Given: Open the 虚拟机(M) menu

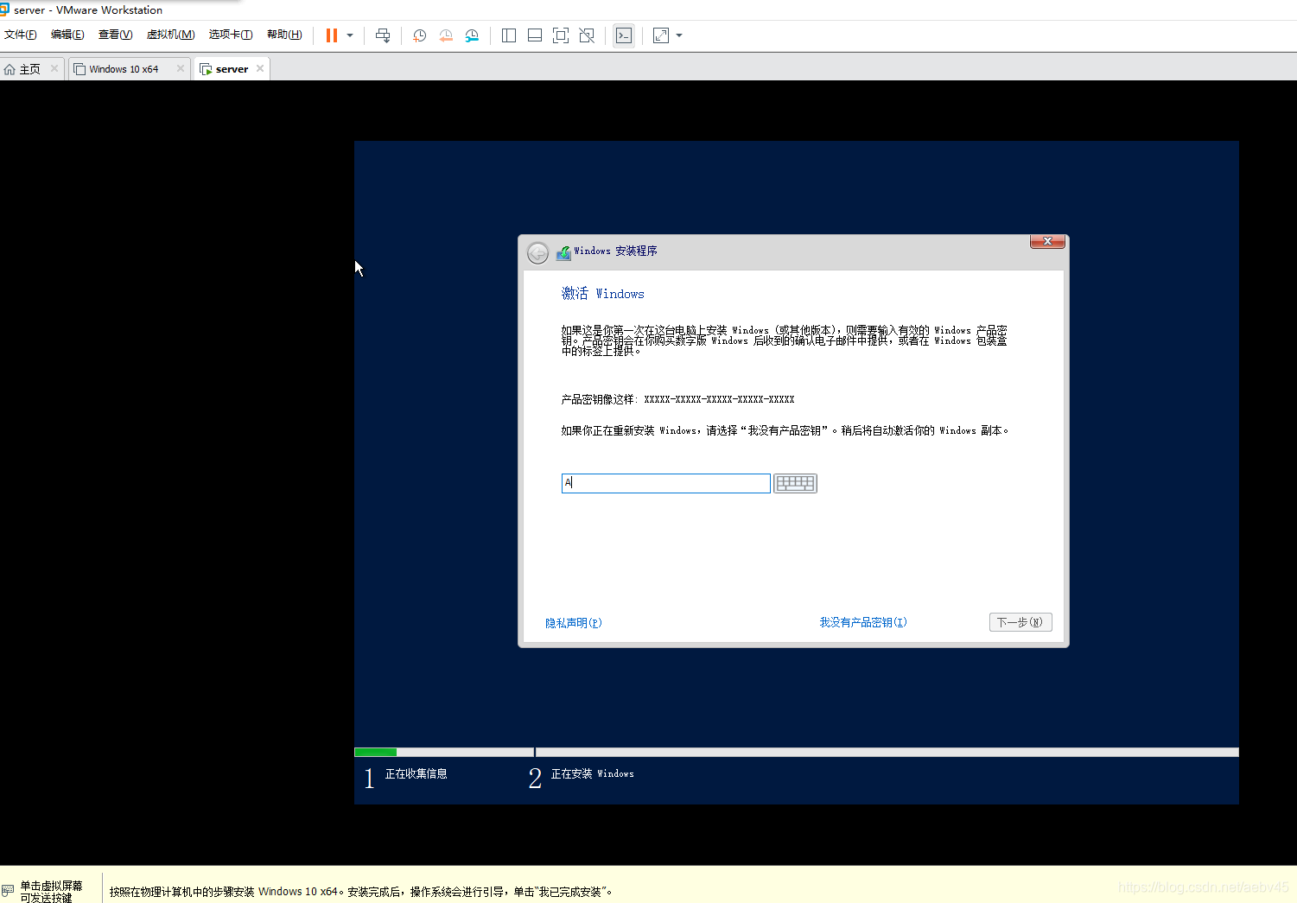Looking at the screenshot, I should click(x=170, y=35).
